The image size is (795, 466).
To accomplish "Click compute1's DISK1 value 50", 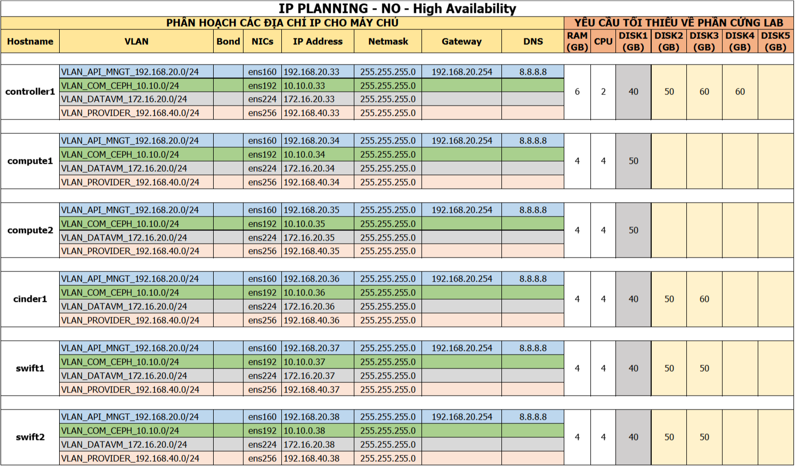I will [x=633, y=161].
